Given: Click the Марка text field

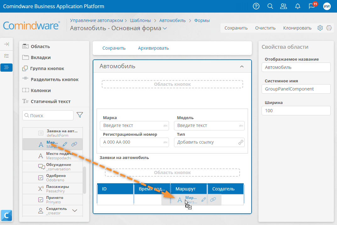Looking at the screenshot, I should 134,126.
